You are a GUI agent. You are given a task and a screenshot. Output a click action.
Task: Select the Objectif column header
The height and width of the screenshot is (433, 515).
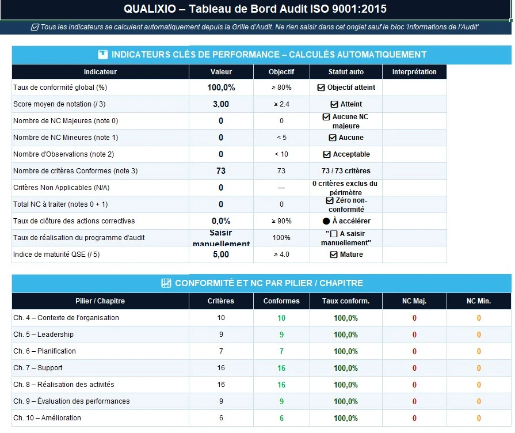pyautogui.click(x=281, y=71)
